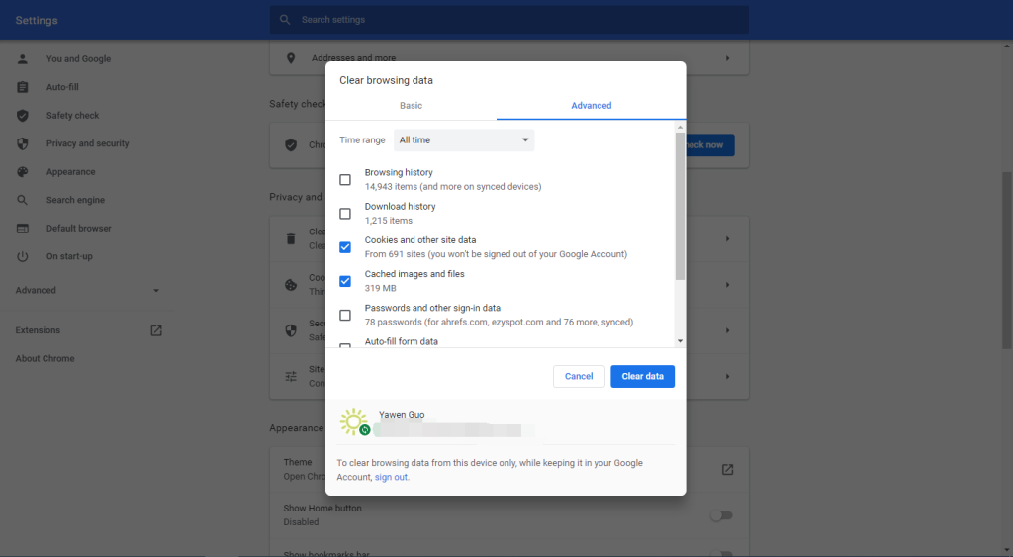
Task: Open Extensions external link icon
Action: pos(156,330)
